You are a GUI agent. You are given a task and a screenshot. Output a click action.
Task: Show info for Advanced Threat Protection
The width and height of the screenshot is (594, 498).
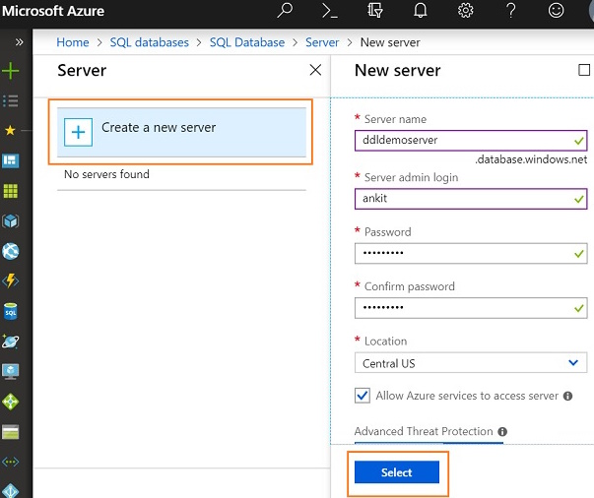coord(502,431)
